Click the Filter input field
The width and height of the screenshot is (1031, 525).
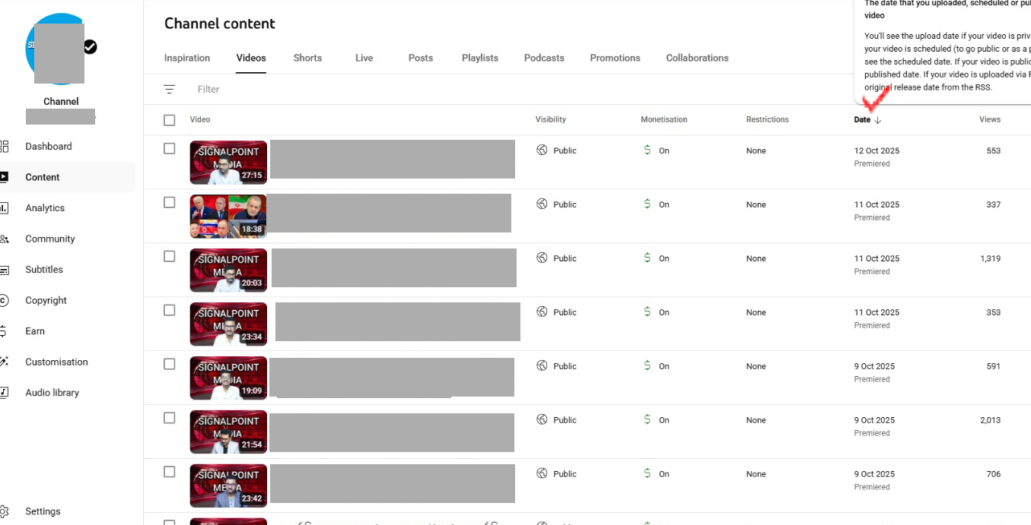[x=304, y=90]
